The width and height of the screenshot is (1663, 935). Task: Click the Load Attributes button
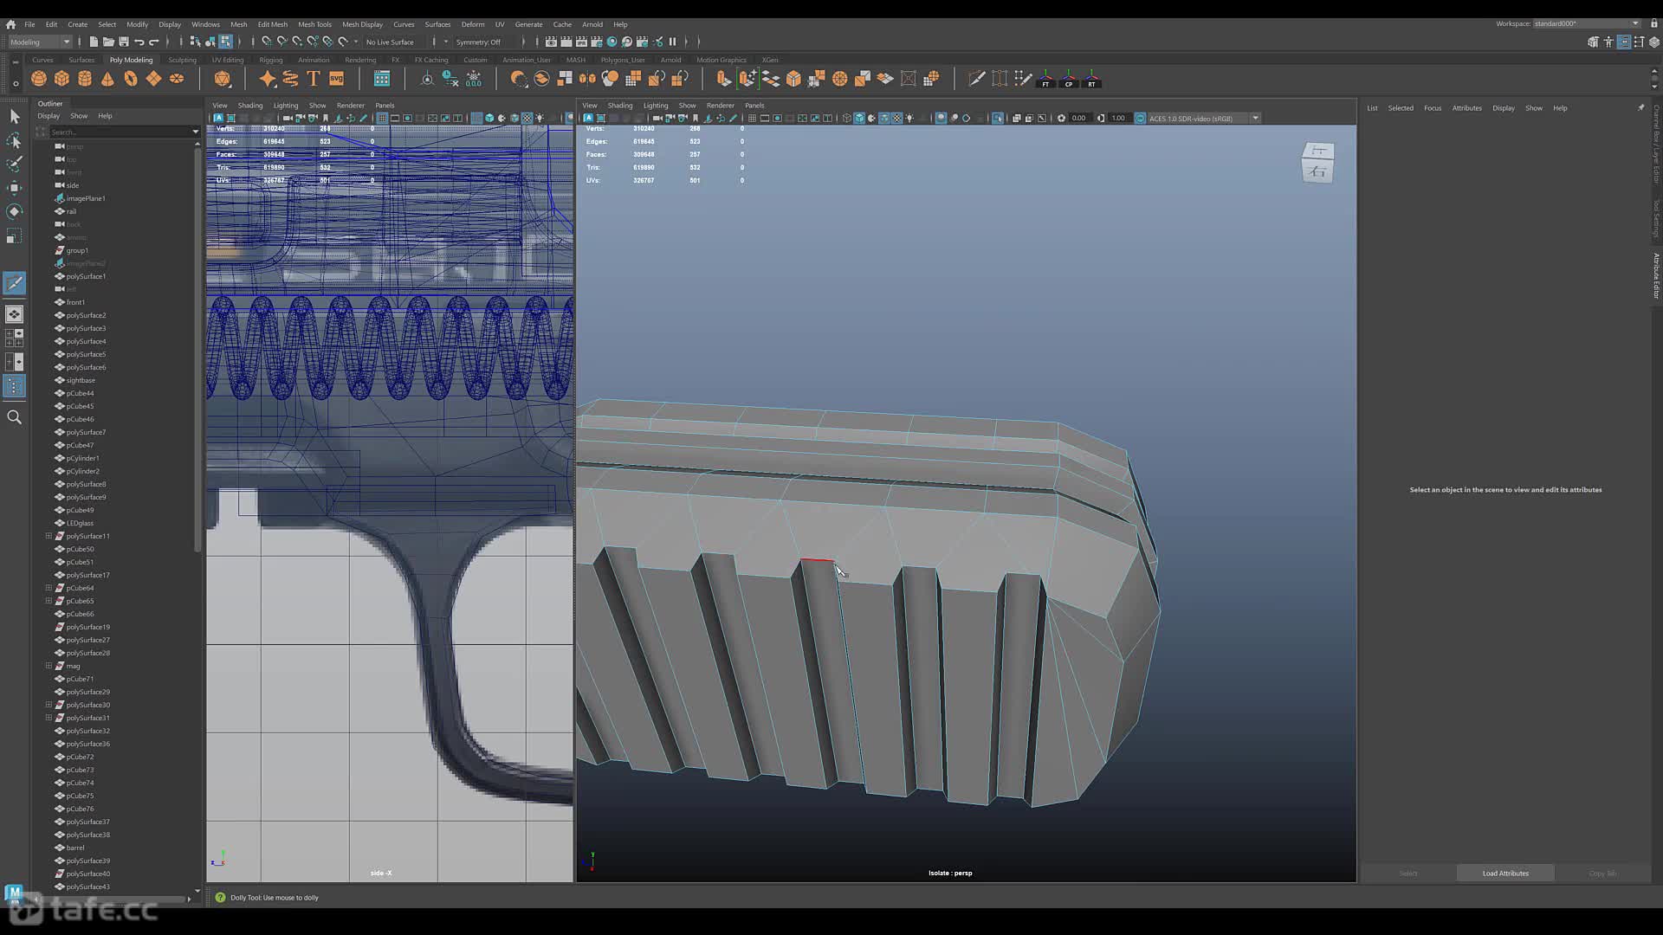1505,873
